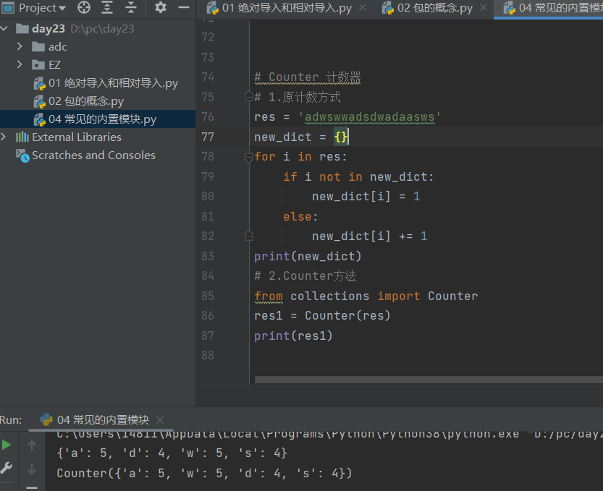Rerun the script with green play icon
This screenshot has width=603, height=491.
7,445
